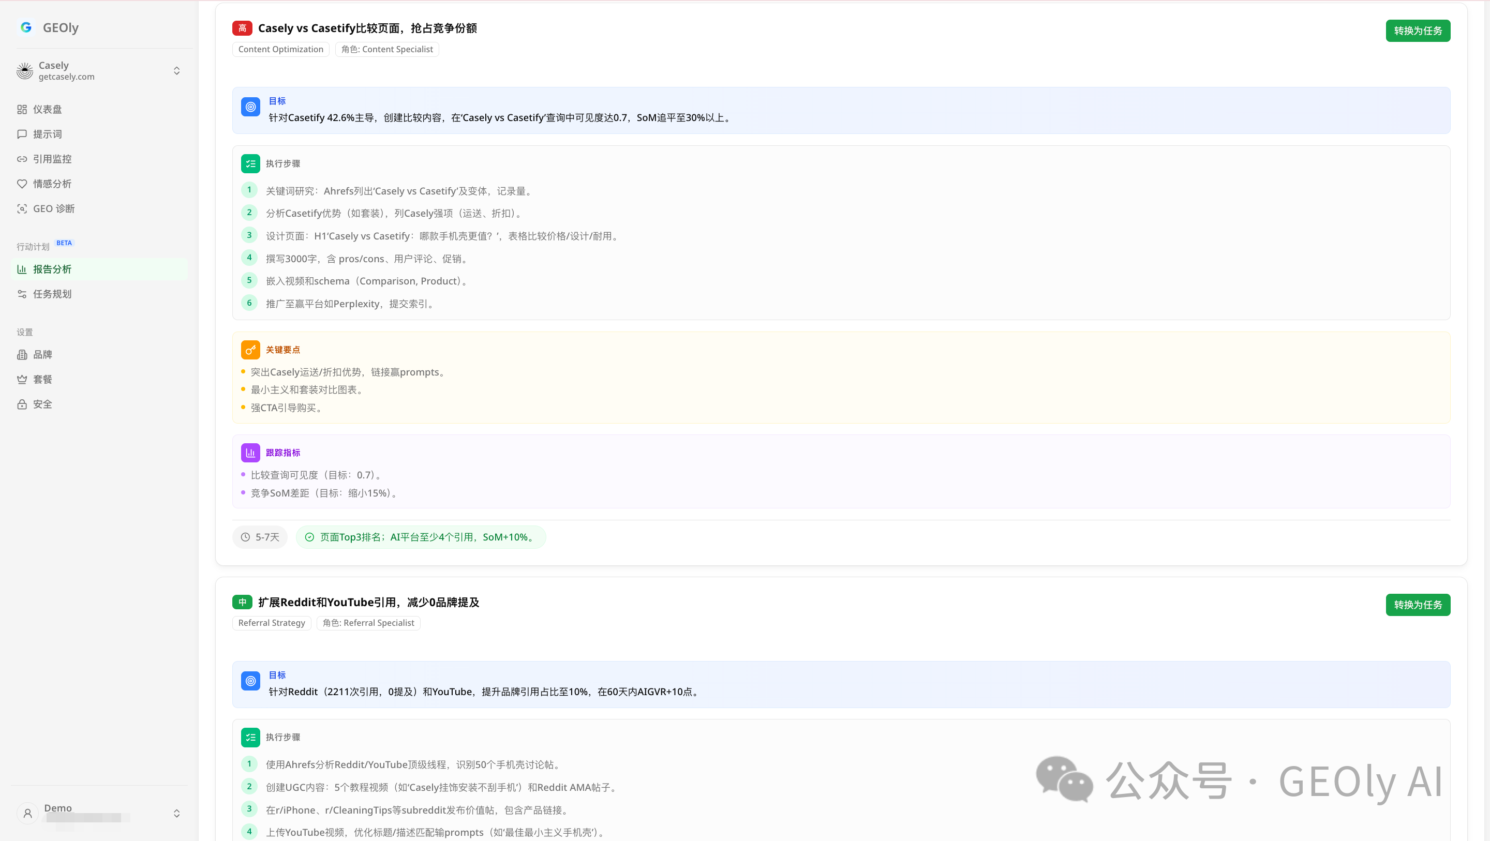This screenshot has width=1490, height=841.
Task: Open the Casely brand switcher chevron
Action: tap(177, 70)
